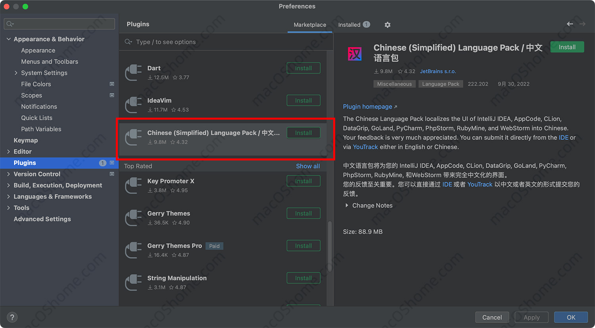Open Advanced Settings page

(x=42, y=219)
